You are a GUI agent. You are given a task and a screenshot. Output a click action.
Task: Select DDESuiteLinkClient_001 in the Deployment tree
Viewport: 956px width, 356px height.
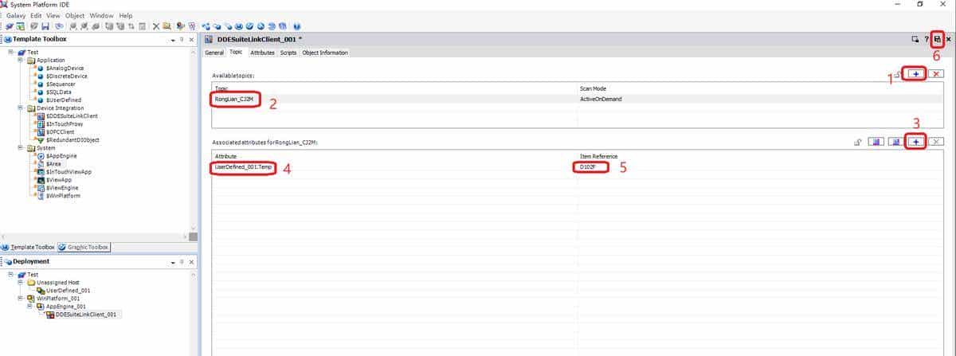[86, 315]
